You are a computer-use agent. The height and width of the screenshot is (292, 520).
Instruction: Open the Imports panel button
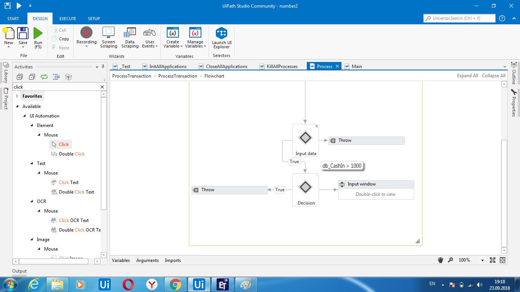173,260
